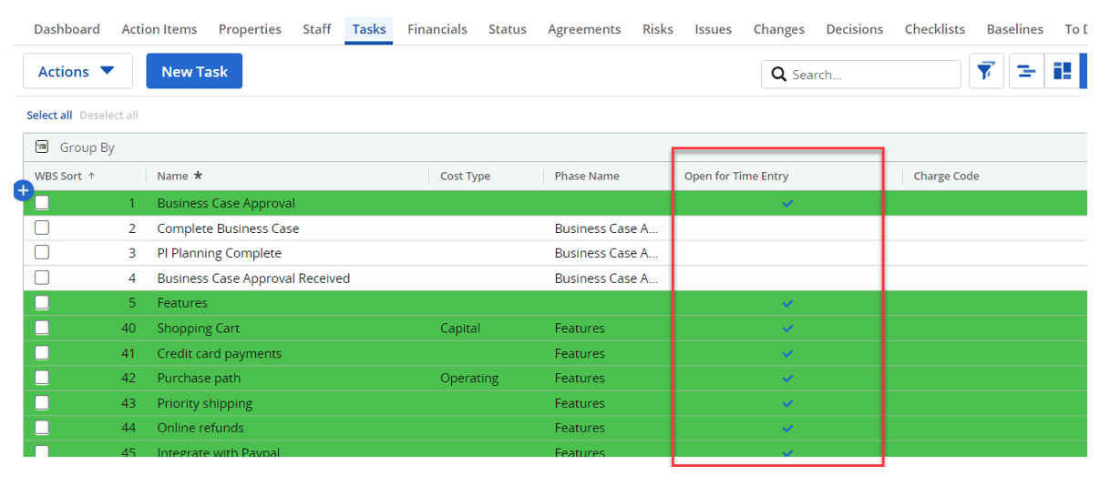Open the Properties tab
Image resolution: width=1110 pixels, height=496 pixels.
pyautogui.click(x=250, y=29)
